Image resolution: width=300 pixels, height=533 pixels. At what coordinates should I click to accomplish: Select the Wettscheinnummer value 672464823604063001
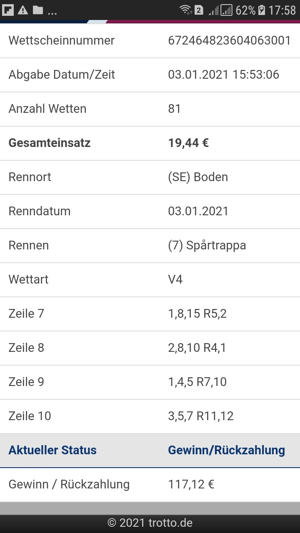point(229,40)
